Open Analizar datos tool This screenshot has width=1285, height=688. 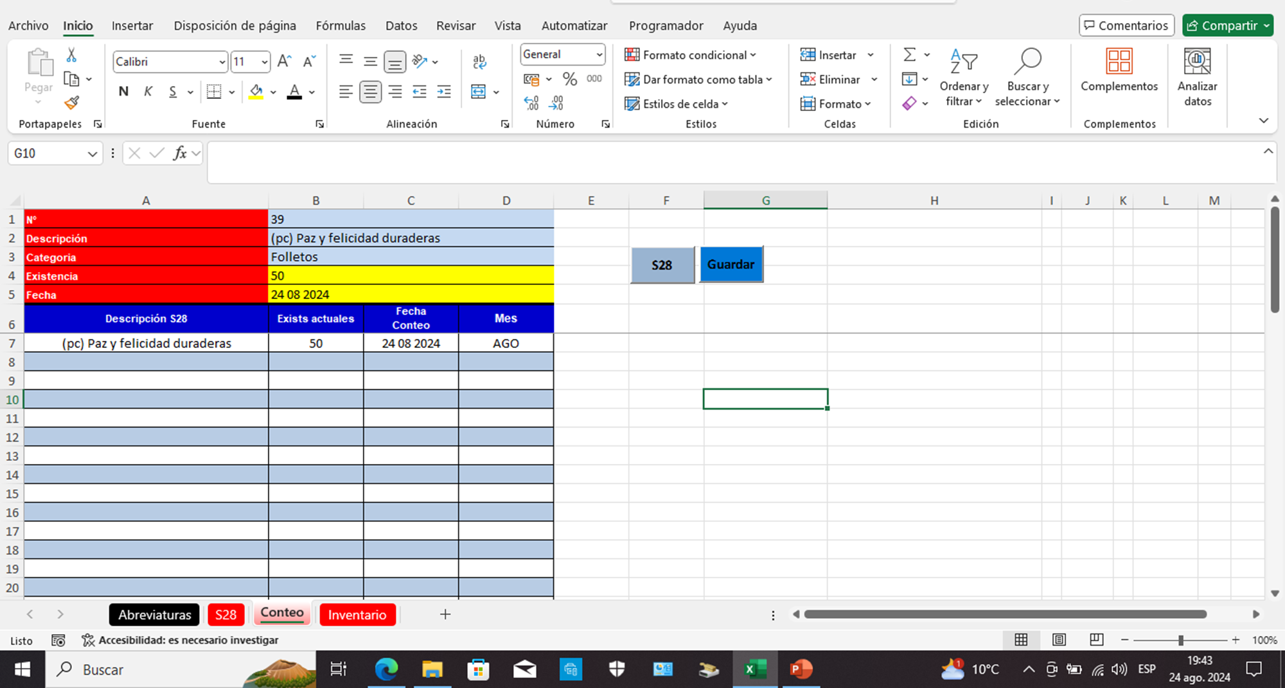[x=1197, y=77]
